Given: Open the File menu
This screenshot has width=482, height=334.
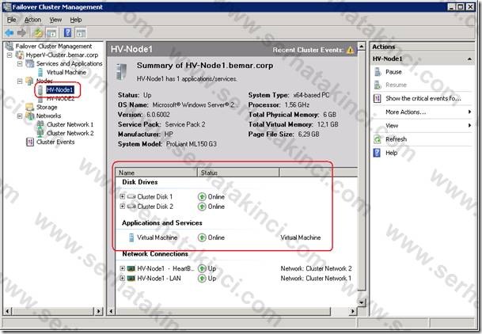Looking at the screenshot, I should tap(12, 20).
